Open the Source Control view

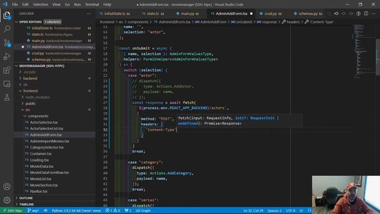tap(7, 43)
